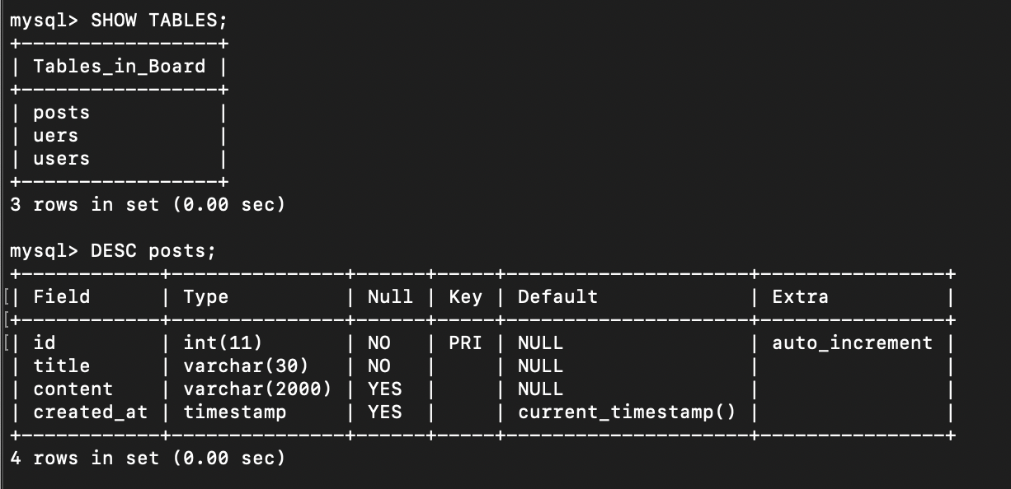Image resolution: width=1011 pixels, height=489 pixels.
Task: Click the Tables_in_Board column header
Action: (119, 67)
